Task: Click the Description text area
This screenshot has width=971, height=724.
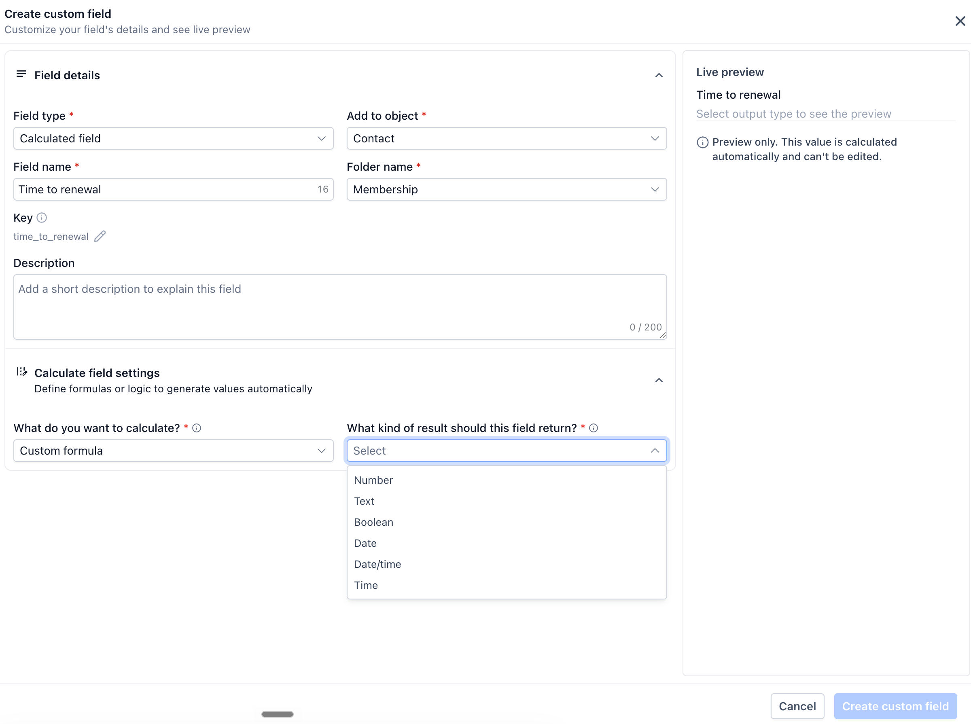Action: (340, 307)
